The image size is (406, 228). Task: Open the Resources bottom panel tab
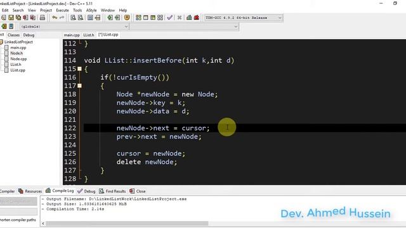pyautogui.click(x=30, y=191)
